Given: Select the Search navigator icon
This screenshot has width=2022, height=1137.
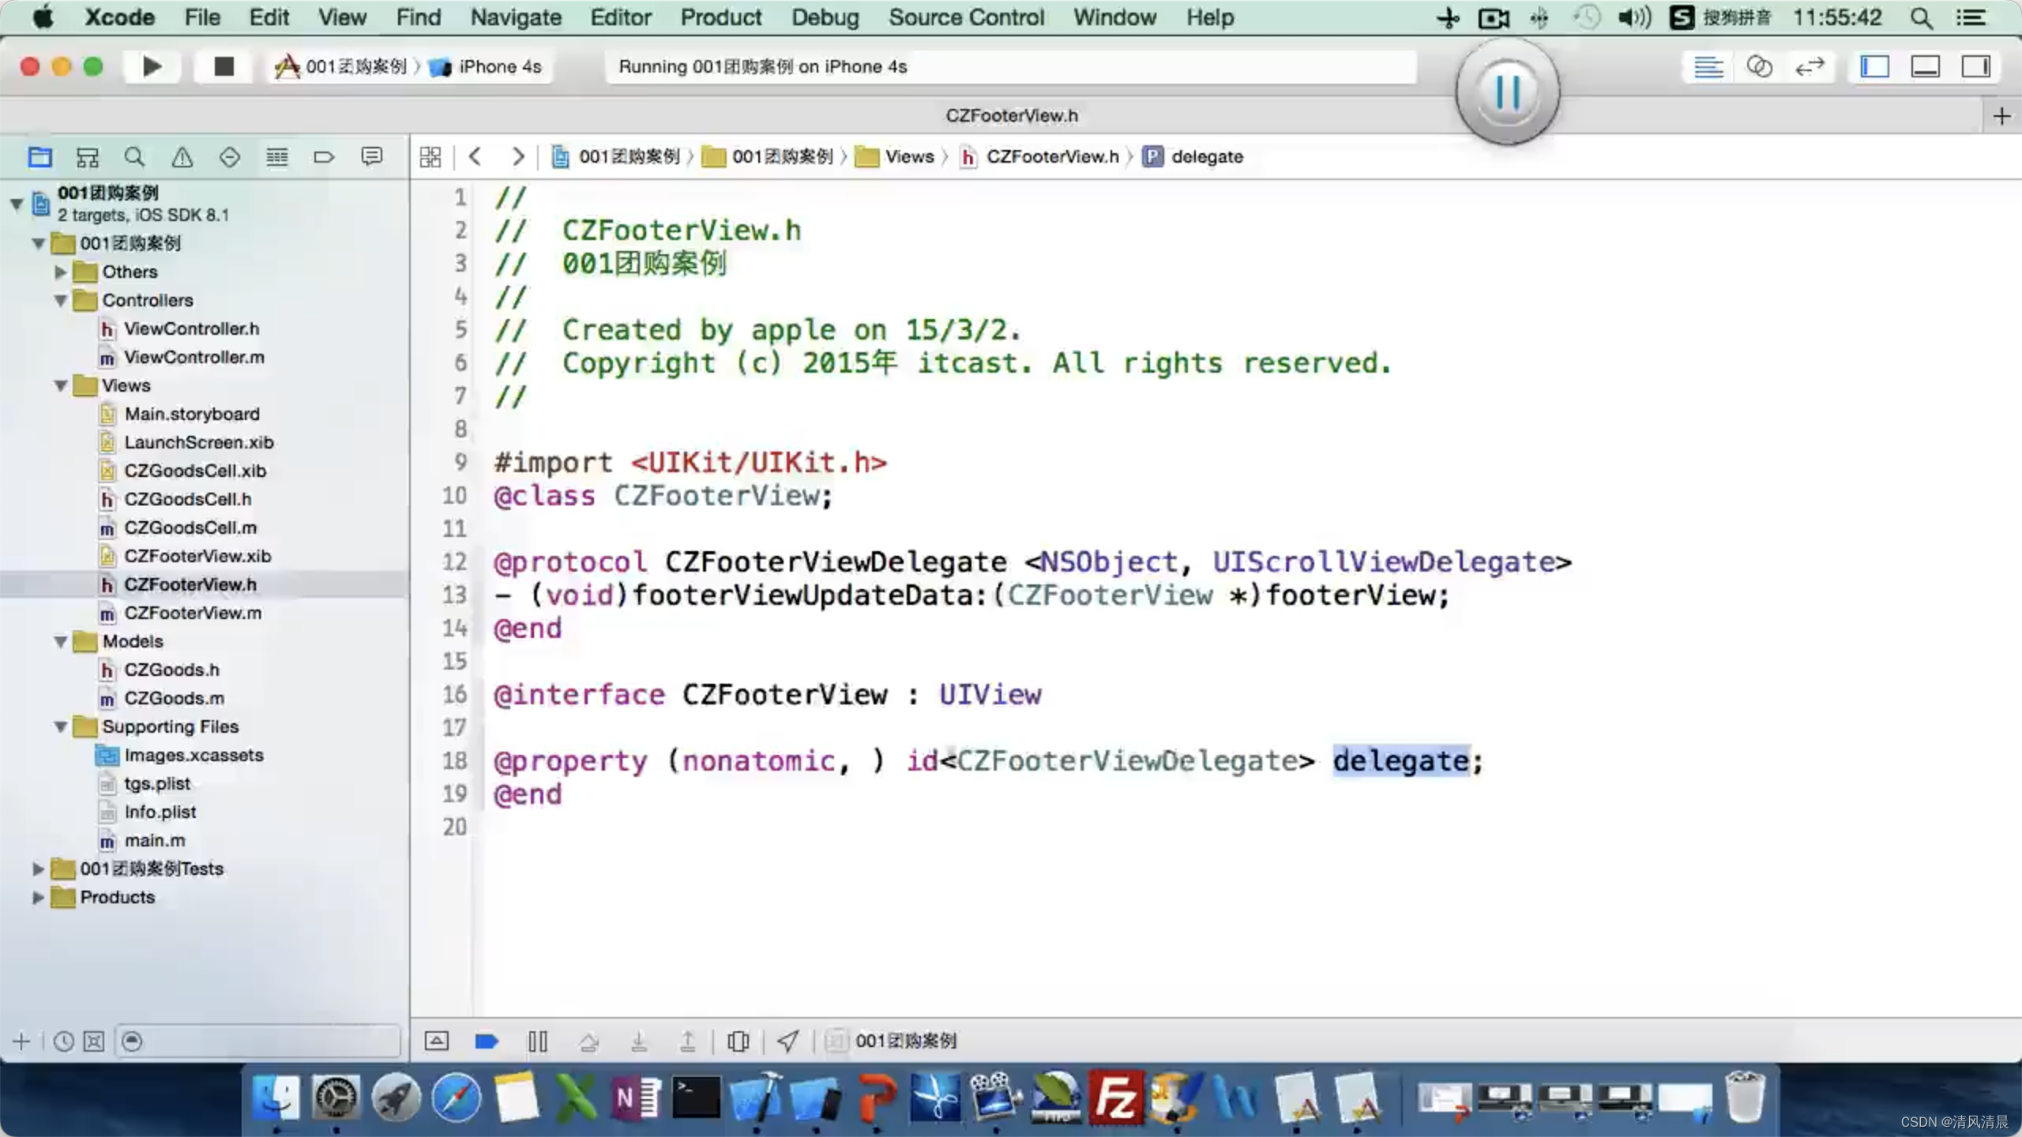Looking at the screenshot, I should [135, 156].
